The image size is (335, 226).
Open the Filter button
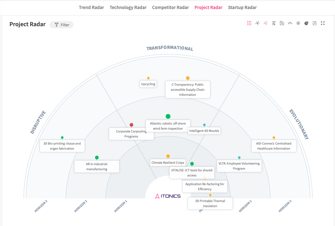point(62,25)
